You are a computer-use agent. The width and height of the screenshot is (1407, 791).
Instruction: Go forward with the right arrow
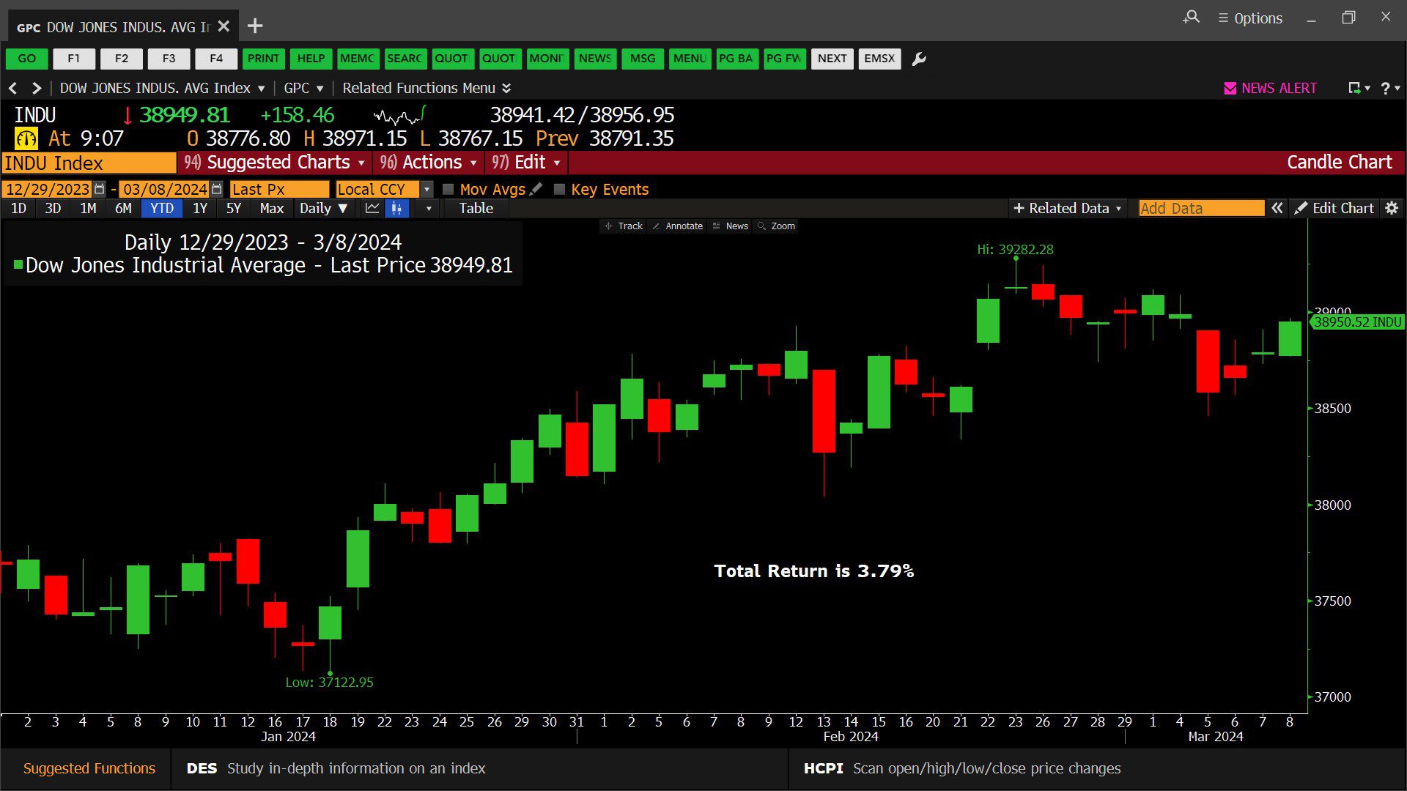pyautogui.click(x=36, y=89)
